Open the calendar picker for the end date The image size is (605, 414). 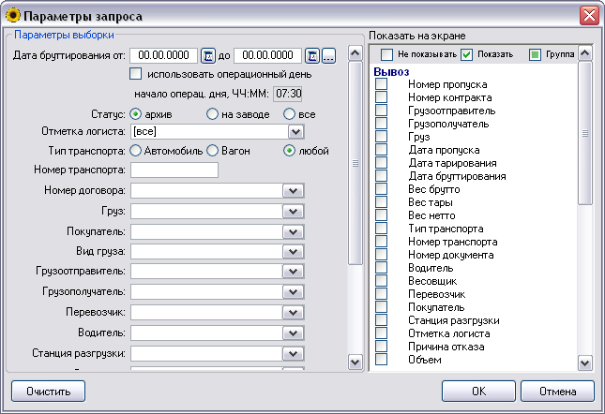(x=313, y=56)
